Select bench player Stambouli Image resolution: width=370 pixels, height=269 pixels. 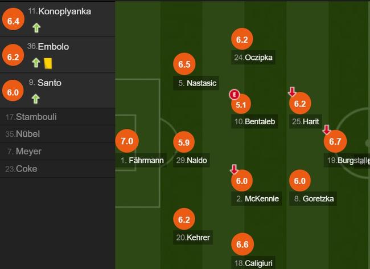(57, 117)
